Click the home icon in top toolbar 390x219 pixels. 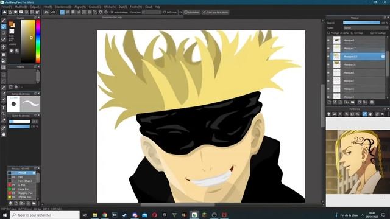pos(10,12)
